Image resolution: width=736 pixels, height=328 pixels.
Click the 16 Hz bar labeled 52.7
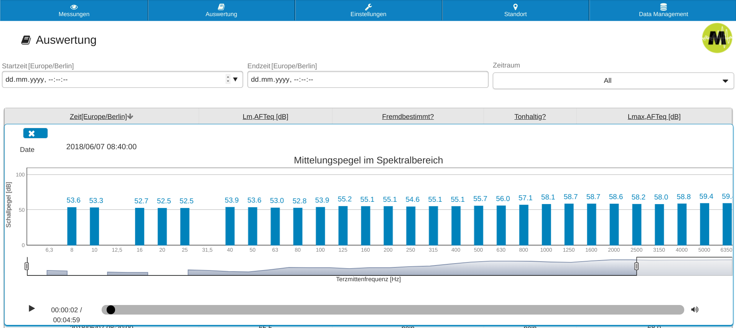[x=140, y=226]
